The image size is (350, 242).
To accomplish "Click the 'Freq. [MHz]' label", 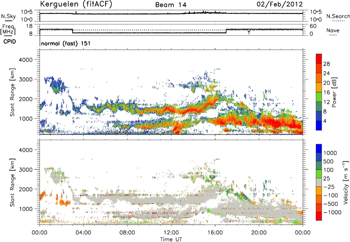I will (x=8, y=30).
